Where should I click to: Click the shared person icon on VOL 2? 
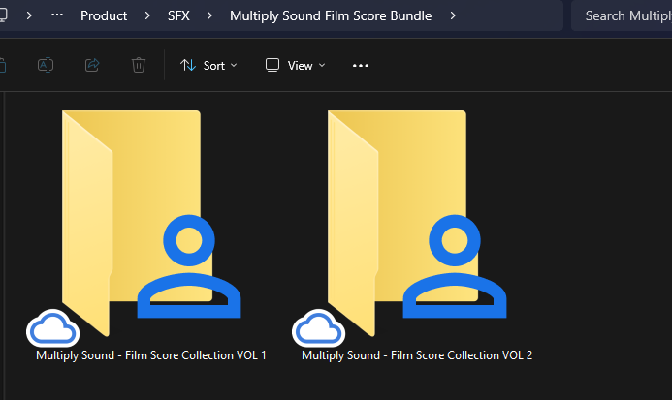(x=455, y=266)
